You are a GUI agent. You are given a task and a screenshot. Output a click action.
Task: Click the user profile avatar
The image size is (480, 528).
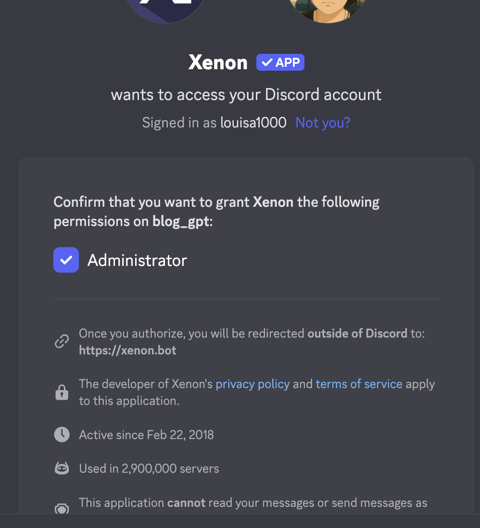pos(328,9)
